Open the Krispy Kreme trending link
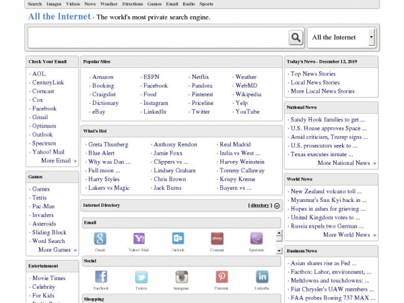Viewport: 404px width, 303px height. click(x=237, y=179)
